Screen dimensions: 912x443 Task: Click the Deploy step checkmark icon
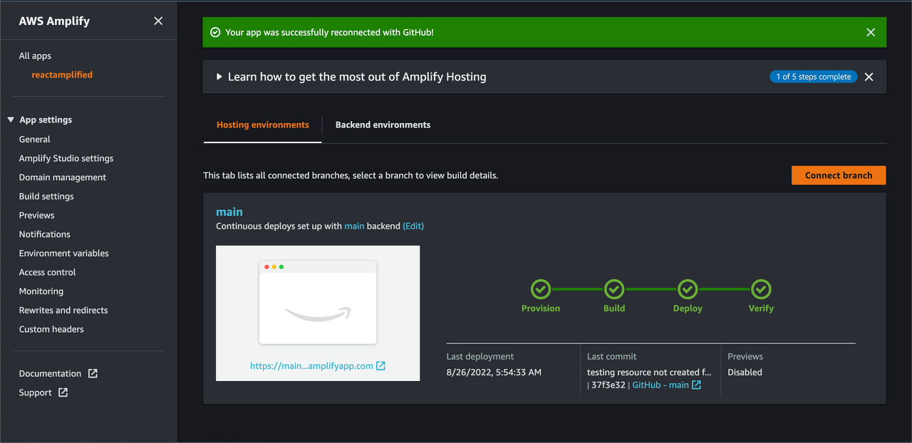pyautogui.click(x=688, y=289)
